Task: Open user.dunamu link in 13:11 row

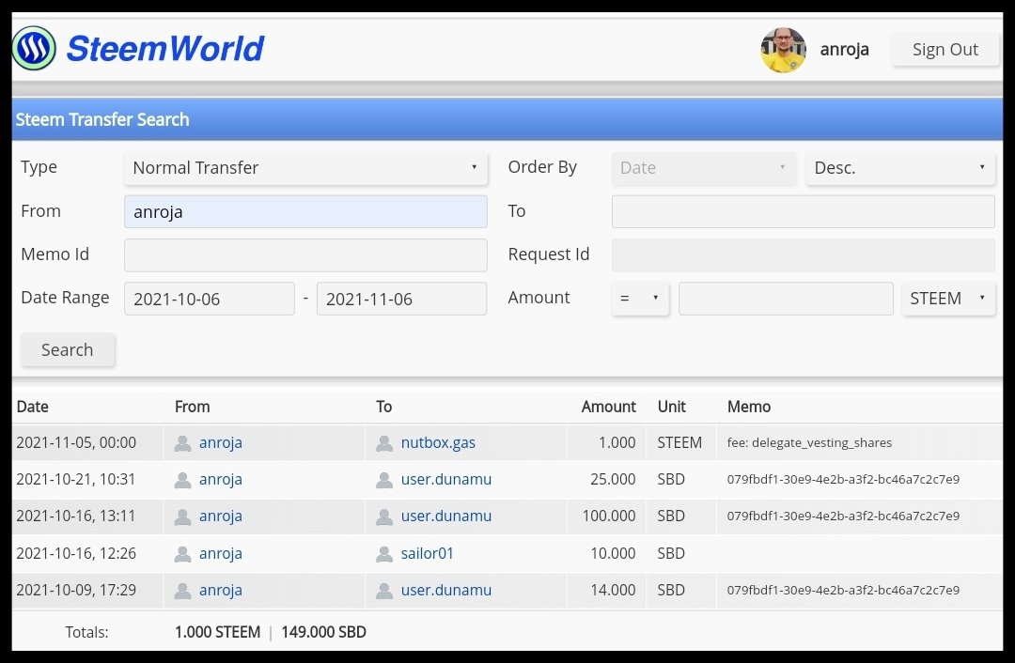Action: tap(446, 517)
